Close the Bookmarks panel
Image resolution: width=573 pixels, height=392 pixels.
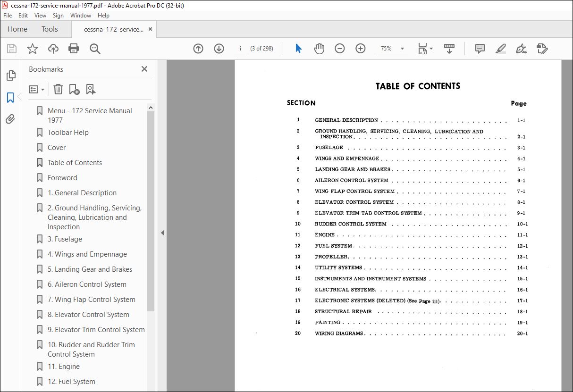(x=144, y=69)
